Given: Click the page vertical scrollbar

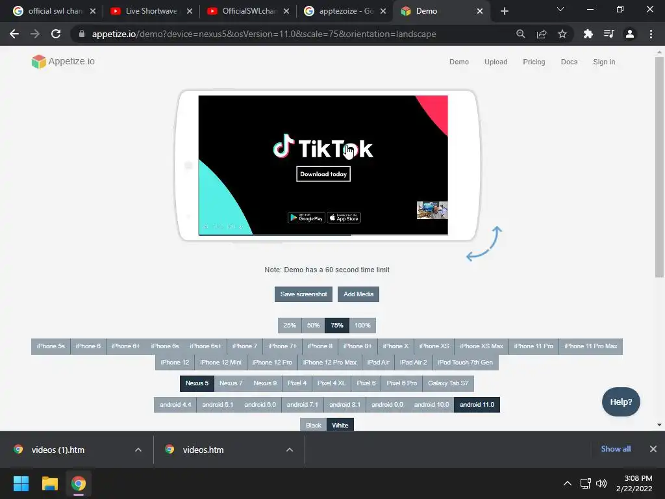Looking at the screenshot, I should pyautogui.click(x=659, y=167).
